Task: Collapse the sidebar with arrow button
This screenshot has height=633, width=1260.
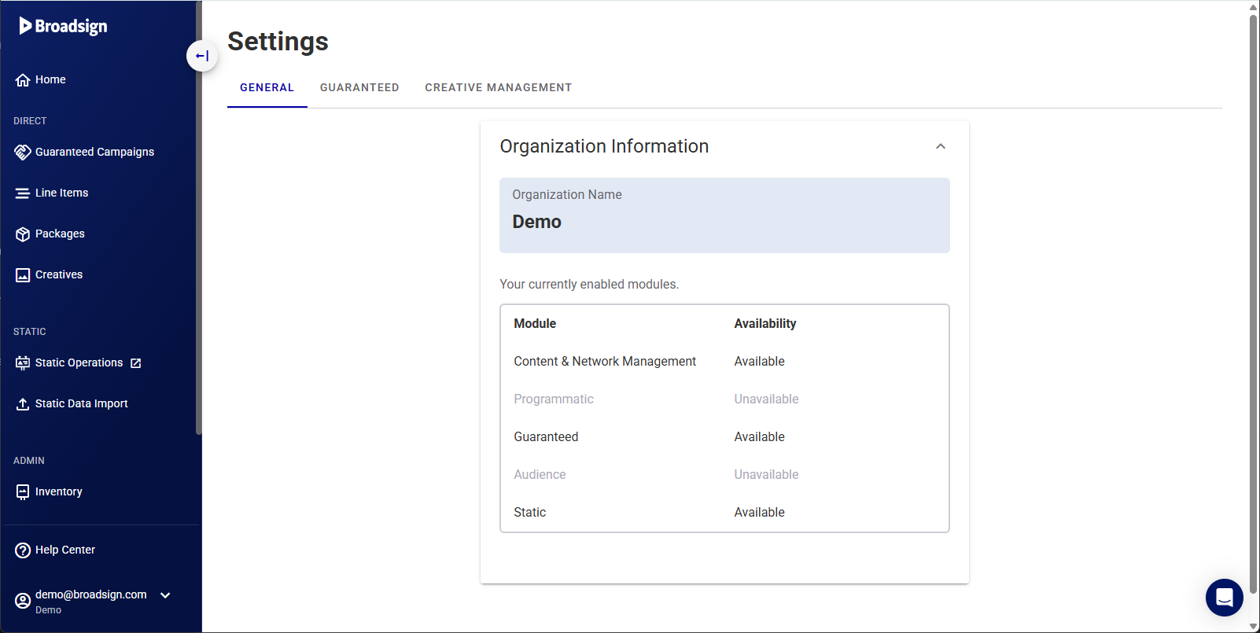Action: tap(202, 56)
